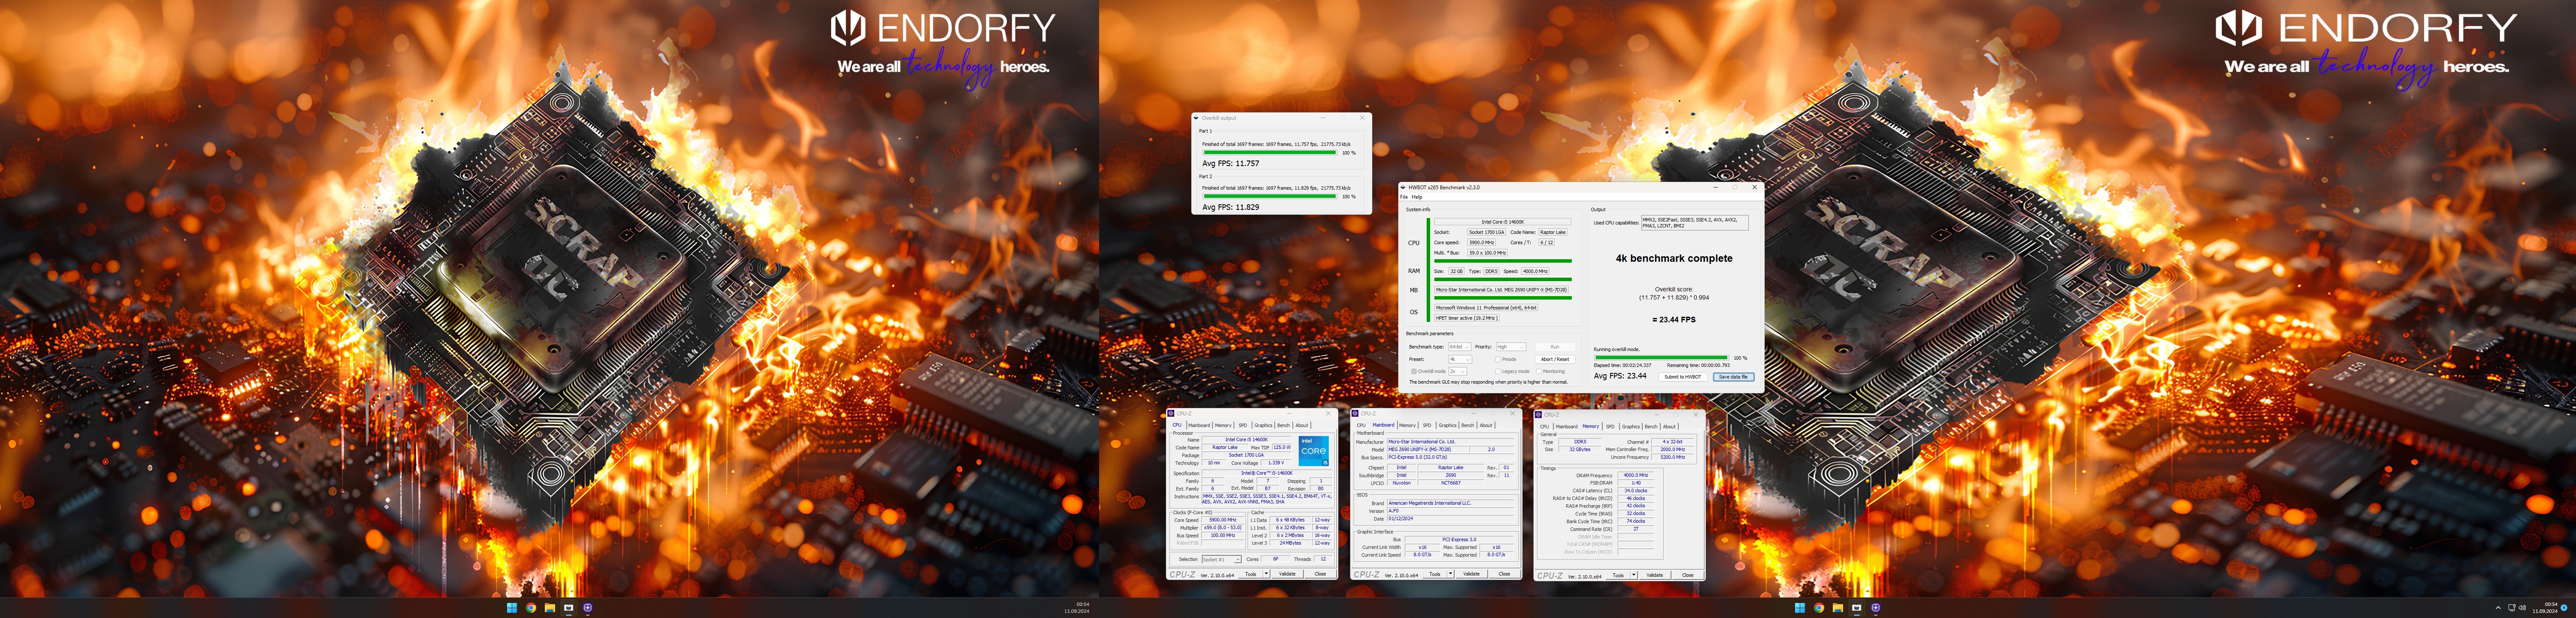Image resolution: width=2576 pixels, height=618 pixels.
Task: Open the File menu in HWBOT x265
Action: pos(1404,197)
